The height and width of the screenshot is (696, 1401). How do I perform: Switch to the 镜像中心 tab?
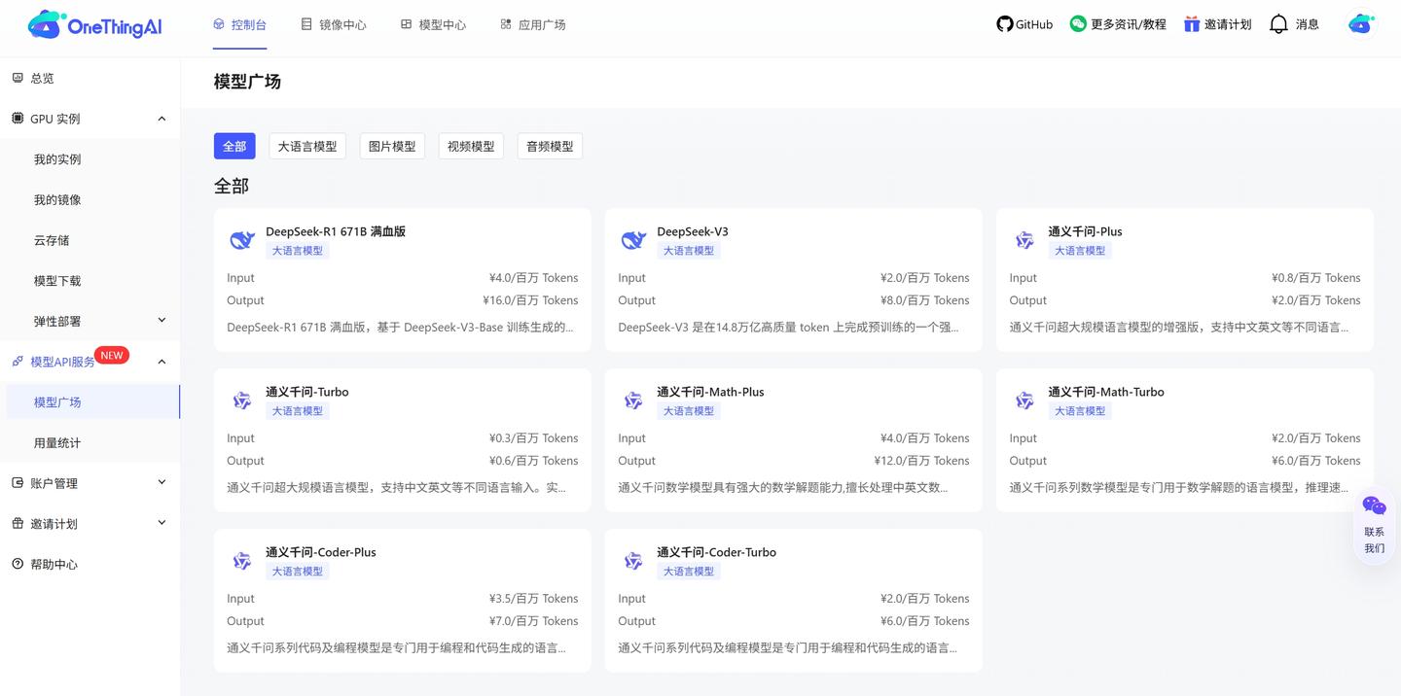(334, 23)
